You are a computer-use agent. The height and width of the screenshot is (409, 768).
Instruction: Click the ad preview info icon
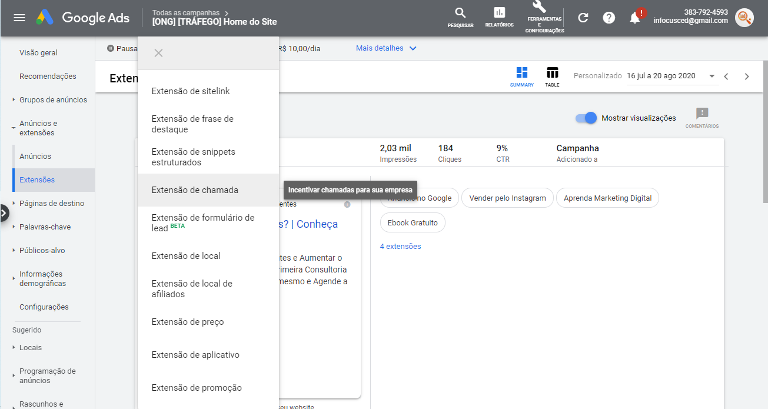[x=347, y=204]
